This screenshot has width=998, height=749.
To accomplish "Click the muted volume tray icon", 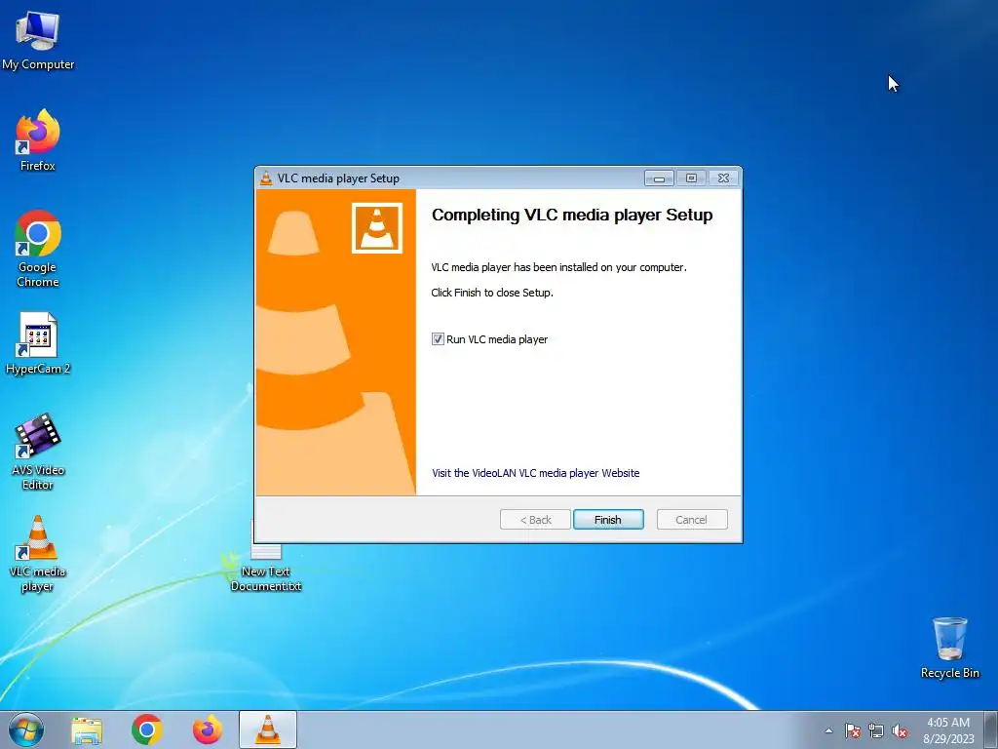I will coord(900,730).
